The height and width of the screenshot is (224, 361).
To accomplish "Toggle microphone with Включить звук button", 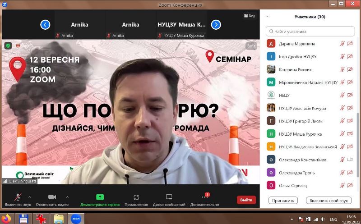I will coord(17,197).
